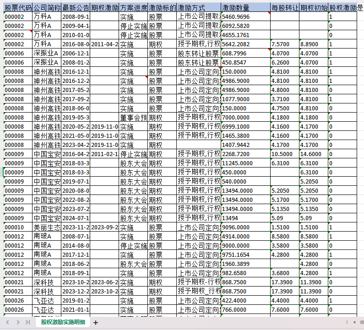The image size is (364, 330).
Task: Select the date cell 2011-04-2
Action: coord(104,44)
